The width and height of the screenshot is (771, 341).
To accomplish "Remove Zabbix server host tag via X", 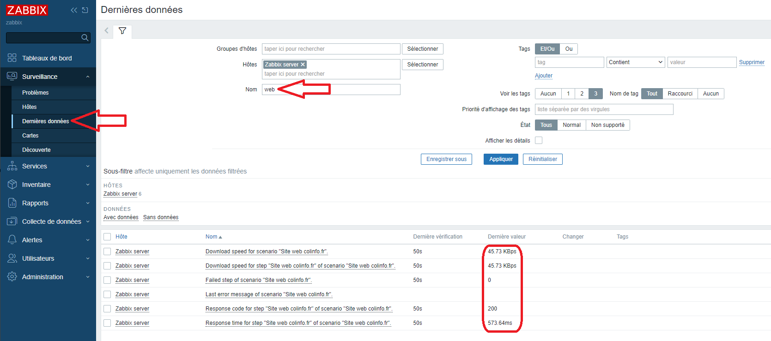I will (303, 65).
